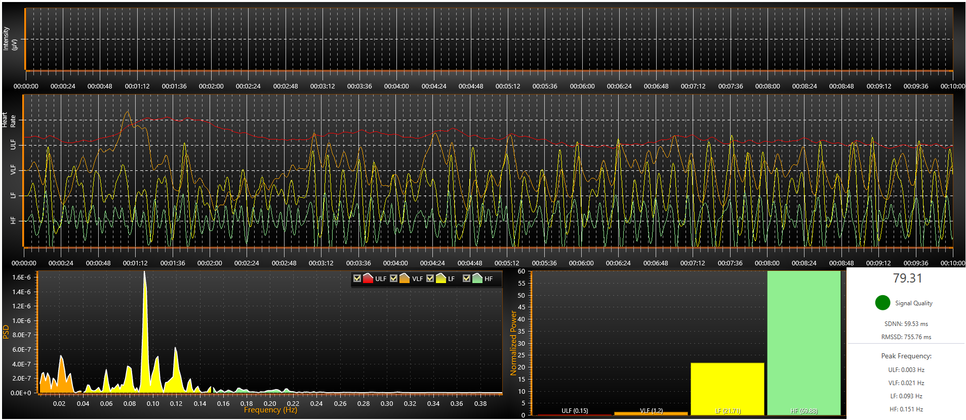Click the "60" normalized power axis tick
966x420 pixels.
521,271
